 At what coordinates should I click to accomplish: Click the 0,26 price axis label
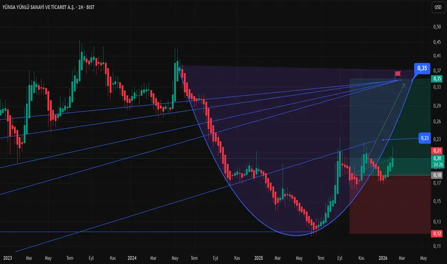pyautogui.click(x=437, y=121)
